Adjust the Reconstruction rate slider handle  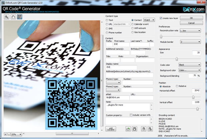tap(161, 36)
